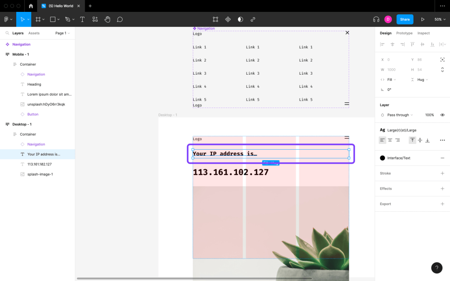Open the Pass through blend mode dropdown

[397, 115]
